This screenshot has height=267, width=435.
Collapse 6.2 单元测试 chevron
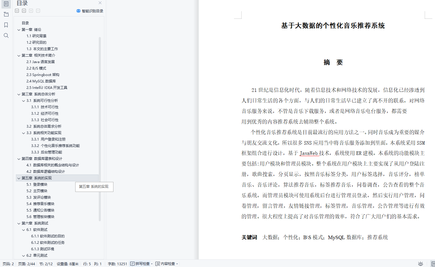[24, 256]
